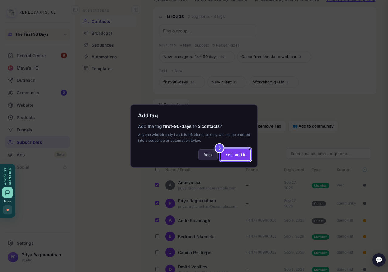Viewport: 388px width, 272px height.
Task: Click the Find a group search field
Action: [208, 31]
